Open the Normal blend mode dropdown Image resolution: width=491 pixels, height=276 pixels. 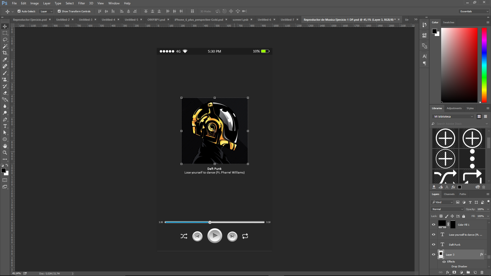[x=448, y=209]
